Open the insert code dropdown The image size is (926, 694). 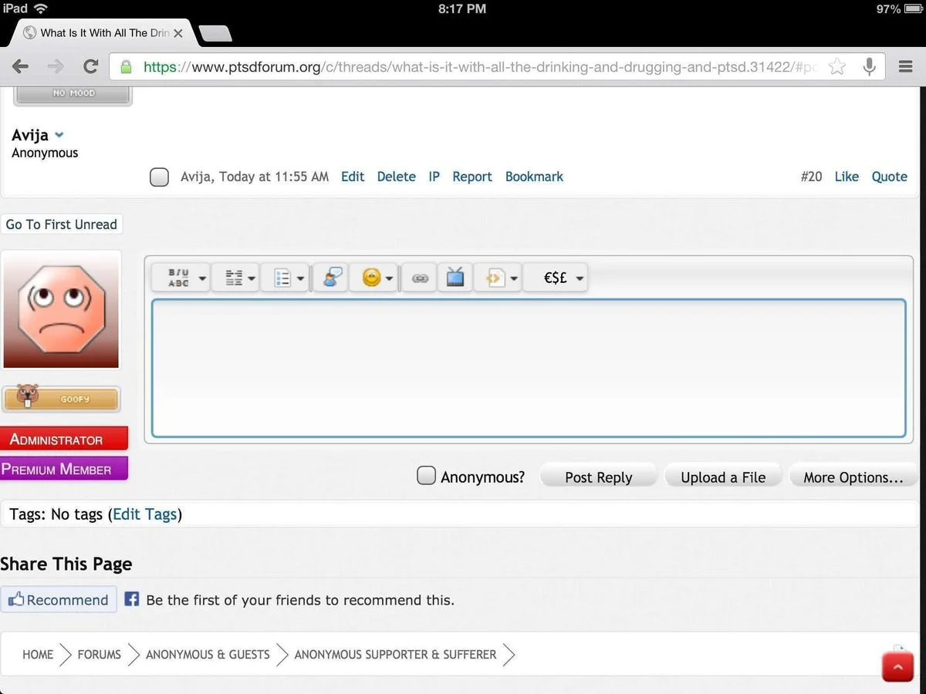click(499, 278)
